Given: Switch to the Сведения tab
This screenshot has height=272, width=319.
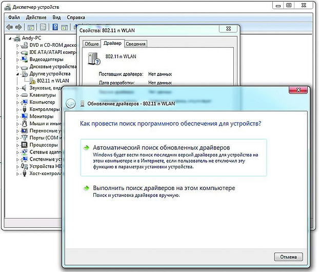Looking at the screenshot, I should pos(135,44).
